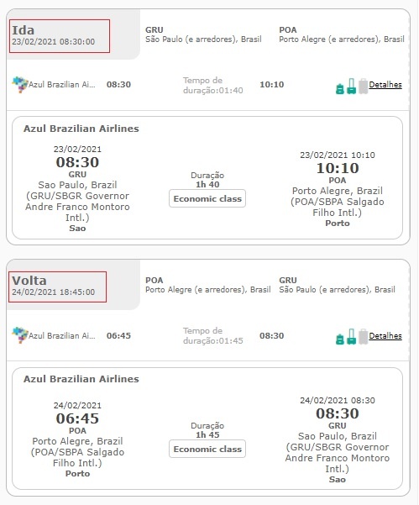Click the Azul airline logo in Ida flight

coord(20,85)
